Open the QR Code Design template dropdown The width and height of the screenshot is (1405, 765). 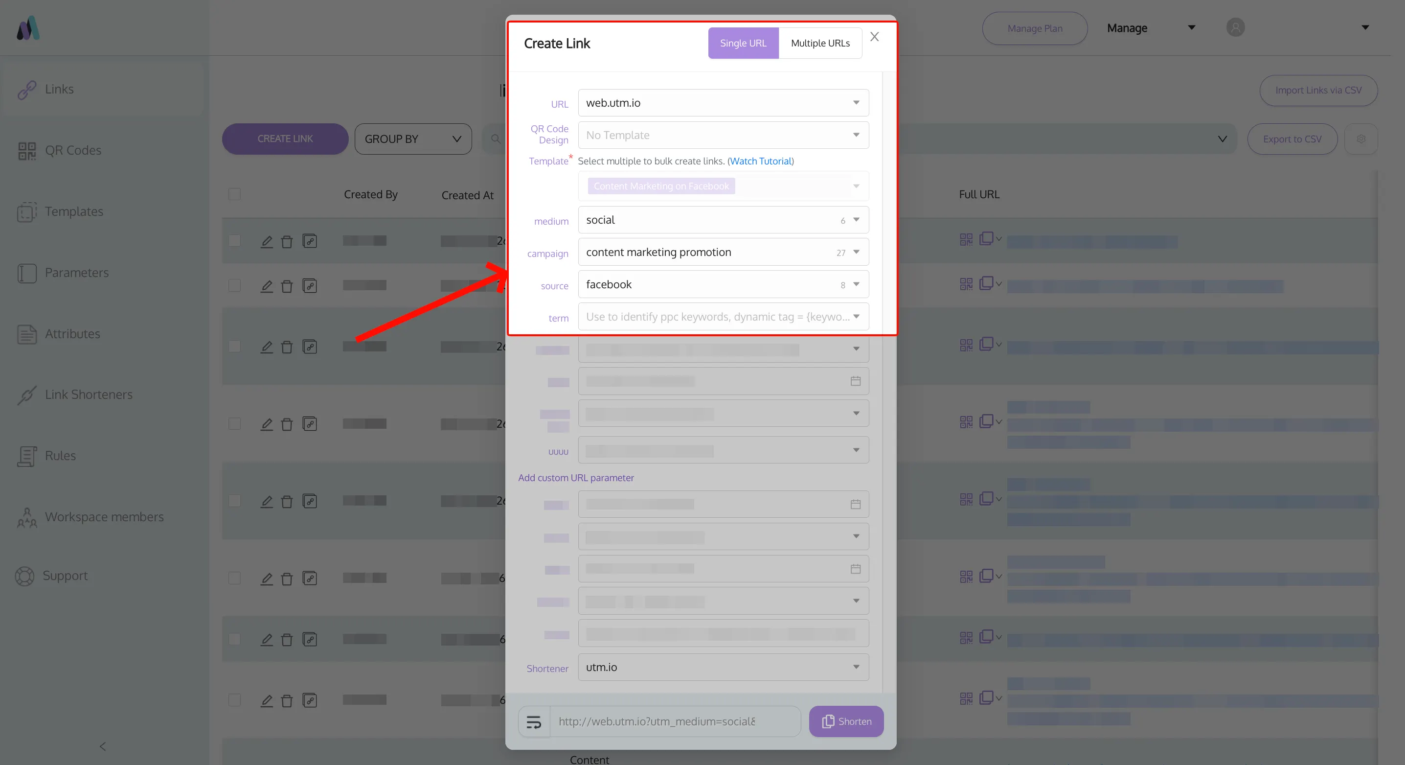[x=856, y=135]
